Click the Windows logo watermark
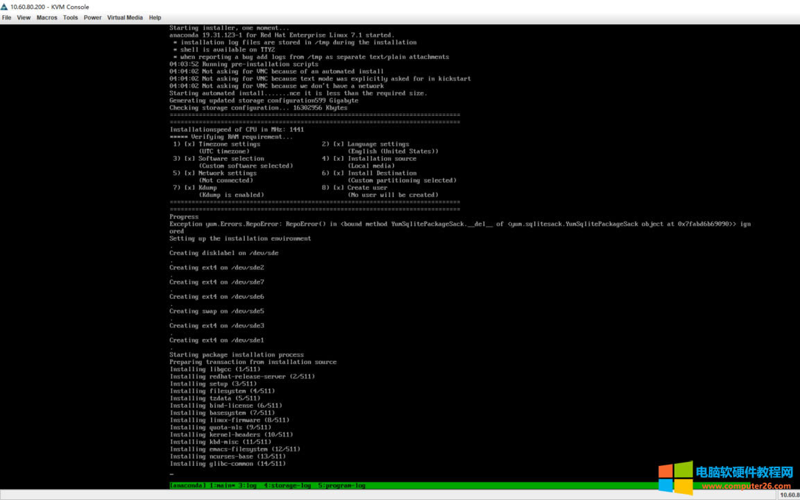 coord(675,478)
